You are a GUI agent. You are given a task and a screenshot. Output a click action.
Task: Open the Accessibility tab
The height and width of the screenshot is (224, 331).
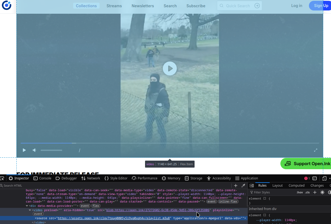[x=219, y=178]
